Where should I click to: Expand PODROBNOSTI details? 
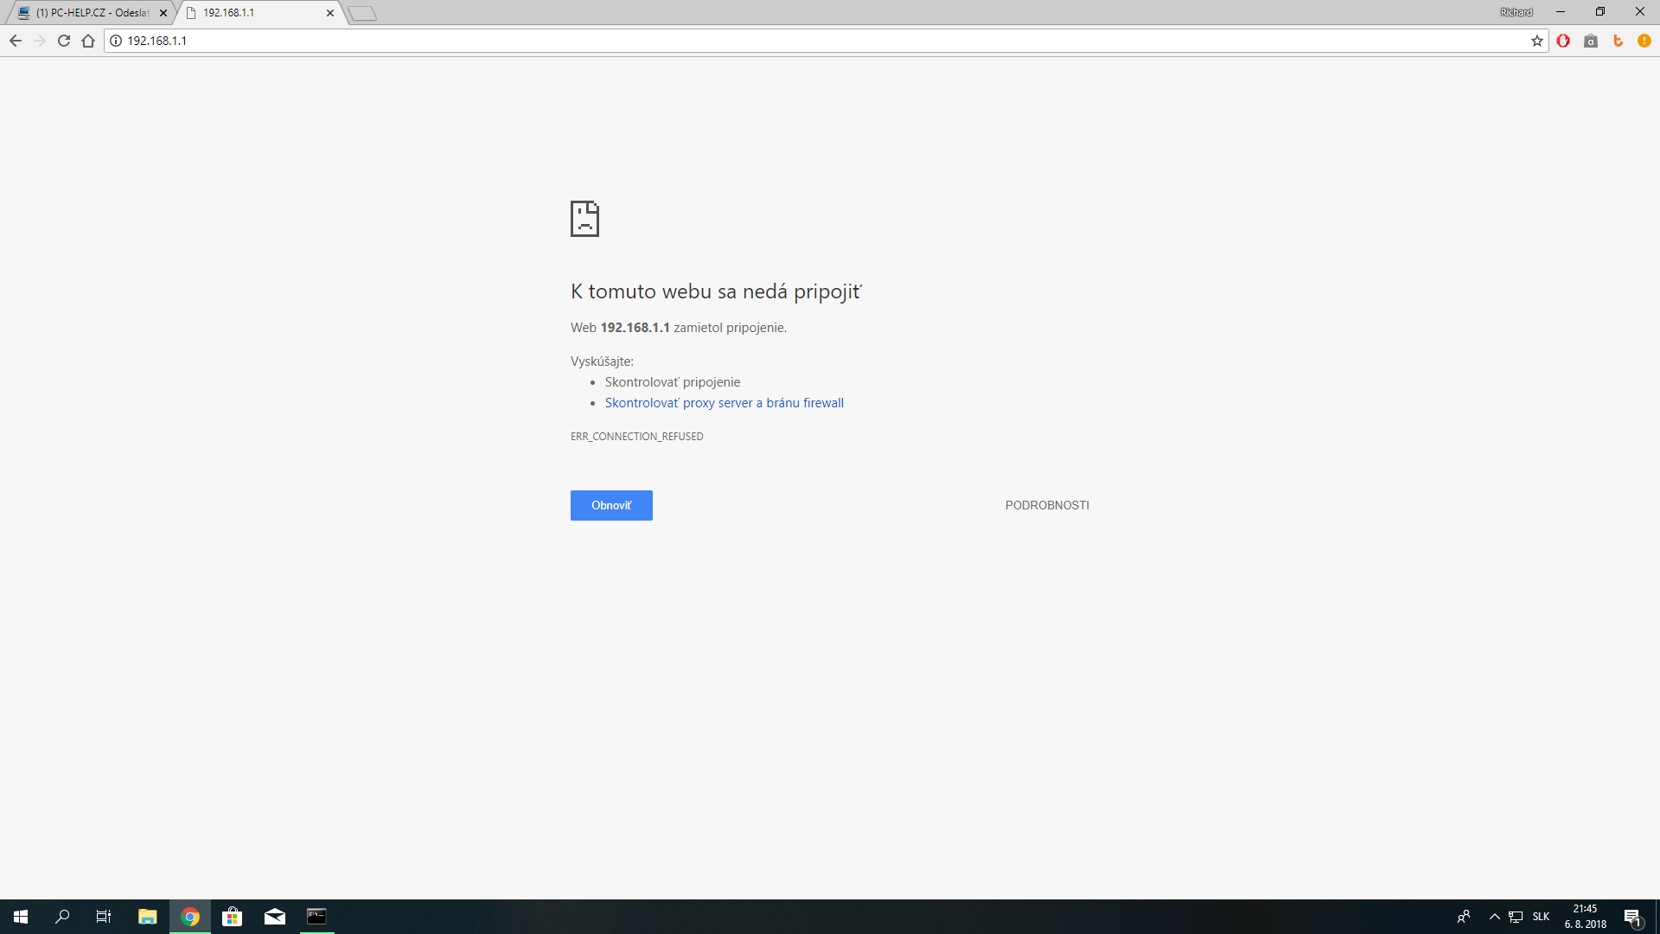point(1046,505)
